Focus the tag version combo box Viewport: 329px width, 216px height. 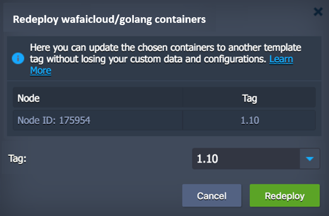coord(256,159)
